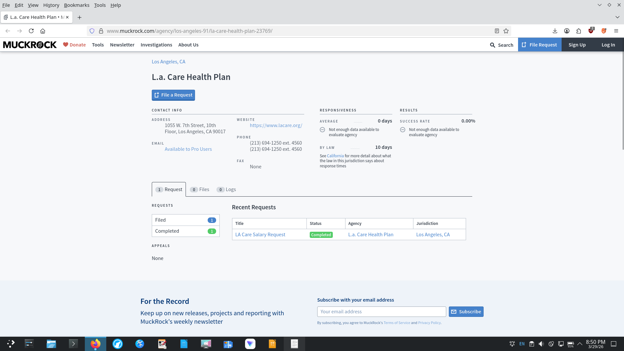Bookmark page with star icon
The height and width of the screenshot is (351, 624).
(506, 31)
